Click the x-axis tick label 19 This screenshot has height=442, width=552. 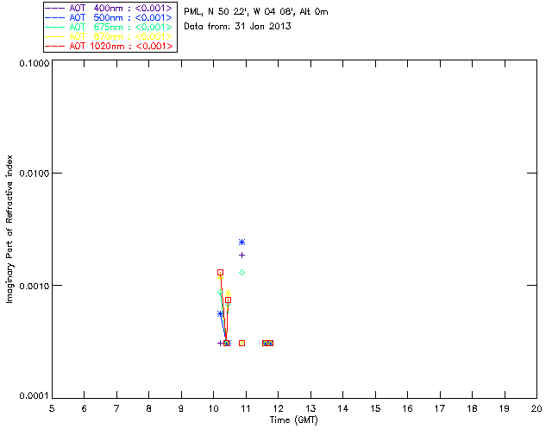pos(505,408)
